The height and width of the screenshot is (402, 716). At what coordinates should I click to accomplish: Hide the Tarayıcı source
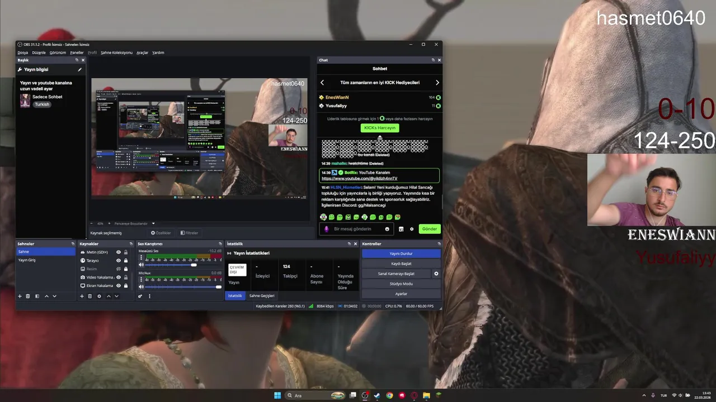[x=118, y=261]
